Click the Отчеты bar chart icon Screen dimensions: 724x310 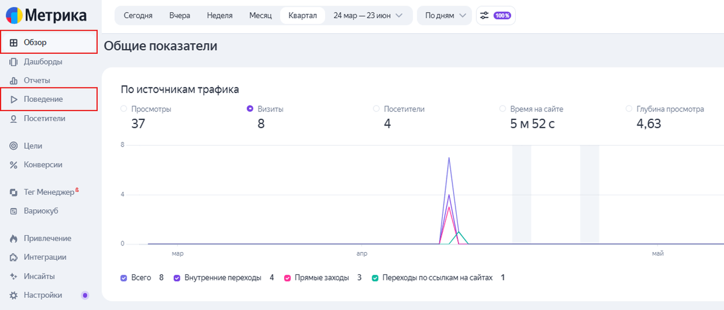tap(13, 81)
